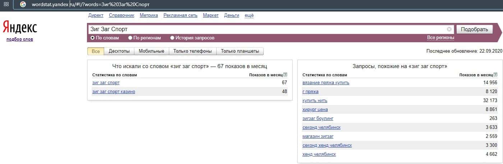Viewport: 503px width, 164px height.
Task: Open help icon beside left Показов в месяц
Action: pyautogui.click(x=285, y=75)
